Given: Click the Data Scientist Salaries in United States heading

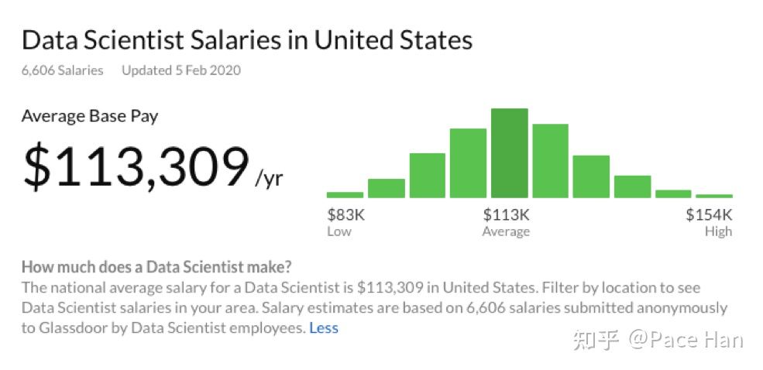Looking at the screenshot, I should (x=247, y=41).
